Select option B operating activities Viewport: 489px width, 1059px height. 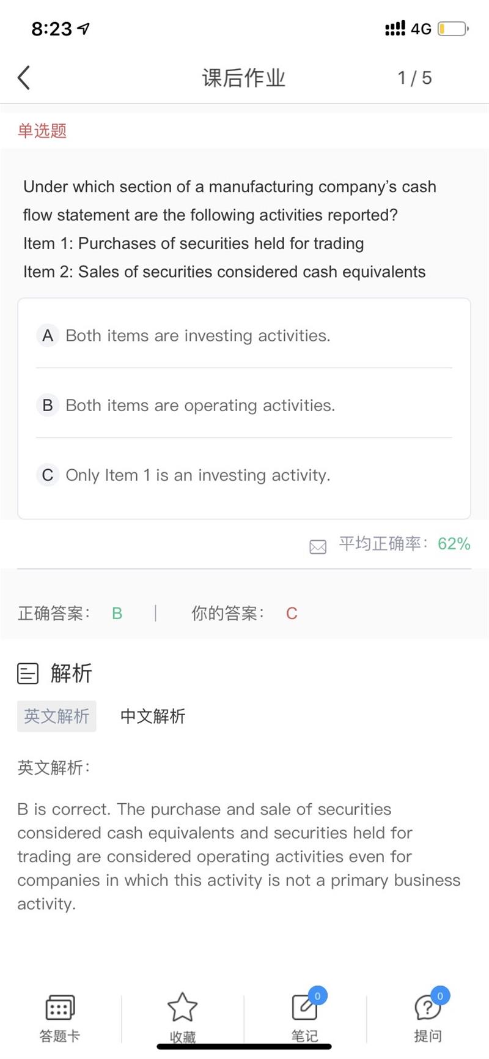tap(200, 405)
